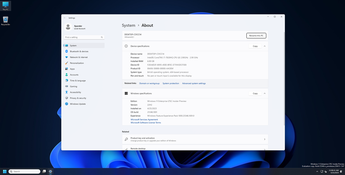Viewport: 345px width, 175px height.
Task: Click the Xpander user avatar
Action: (68, 27)
